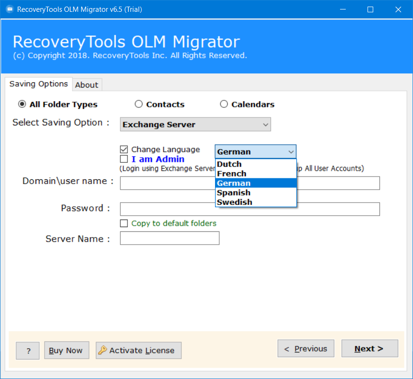Image resolution: width=413 pixels, height=379 pixels.
Task: Open help with the question mark button
Action: [x=27, y=351]
